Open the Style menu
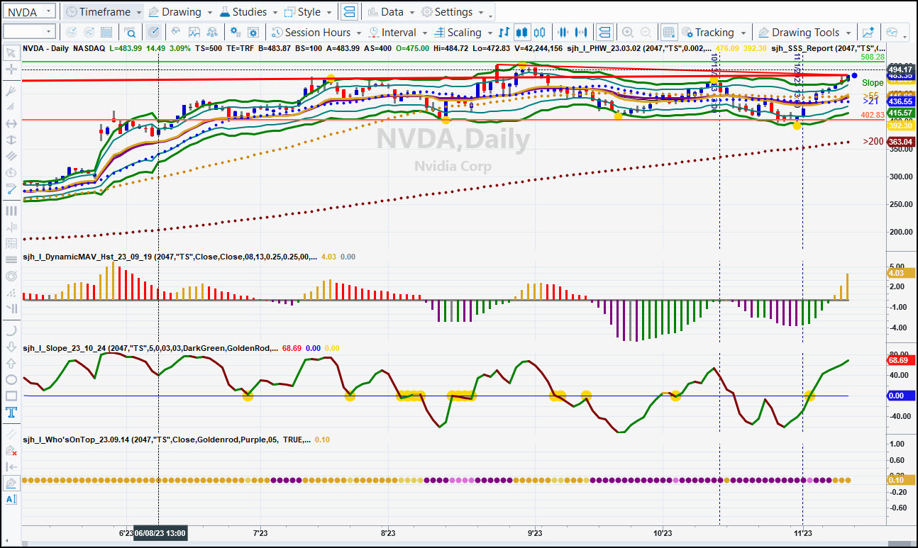The height and width of the screenshot is (548, 918). coord(308,12)
